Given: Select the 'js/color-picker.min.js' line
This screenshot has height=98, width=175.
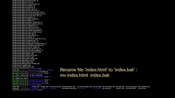Looking at the screenshot, I should [27, 32].
